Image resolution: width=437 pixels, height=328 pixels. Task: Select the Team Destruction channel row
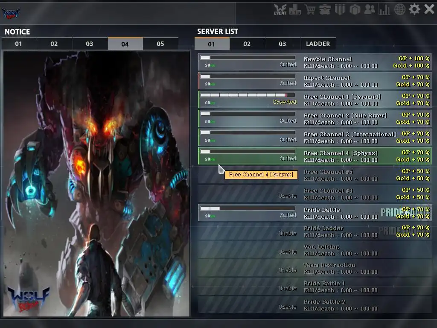(x=315, y=268)
